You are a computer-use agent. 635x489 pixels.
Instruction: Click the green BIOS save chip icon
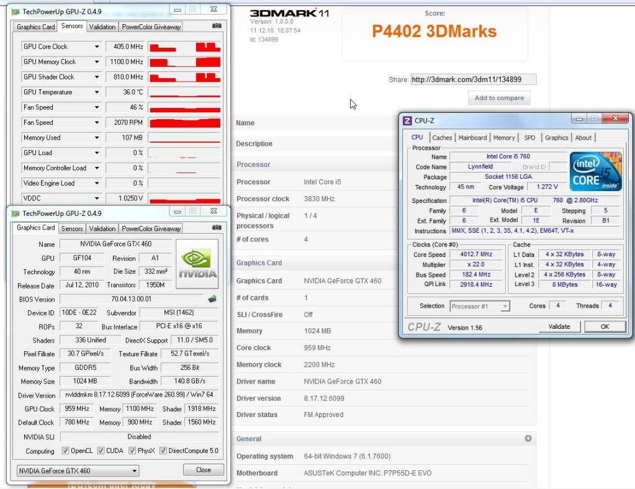pos(212,299)
